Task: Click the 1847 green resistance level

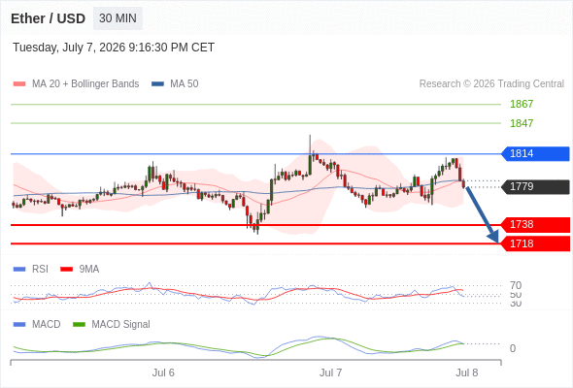Action: point(522,123)
